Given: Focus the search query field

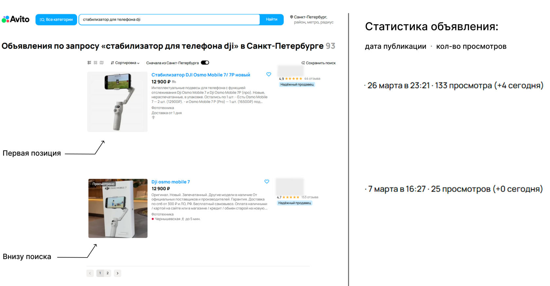Looking at the screenshot, I should (169, 20).
